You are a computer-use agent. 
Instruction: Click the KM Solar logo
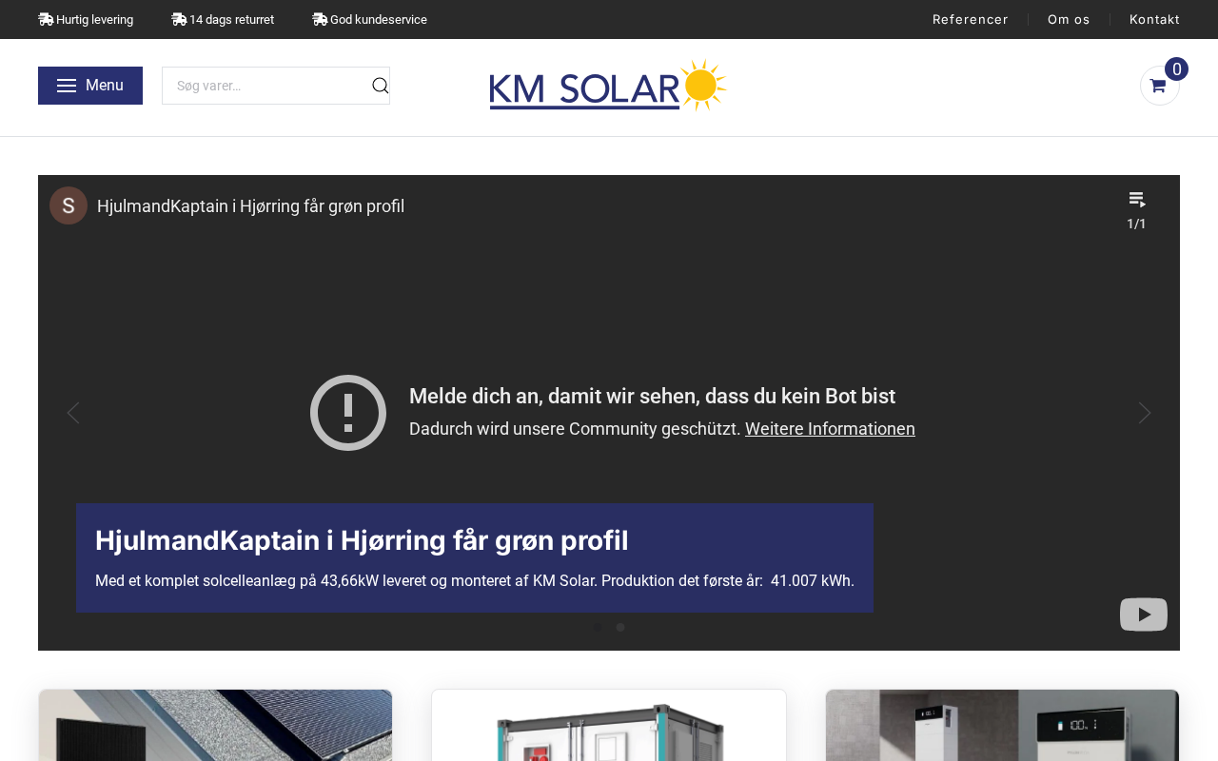608,86
